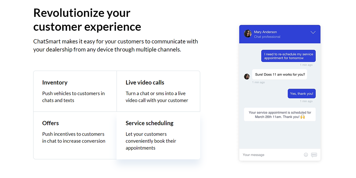Click the "Sure! Does 11 am" reply bubble

(280, 75)
